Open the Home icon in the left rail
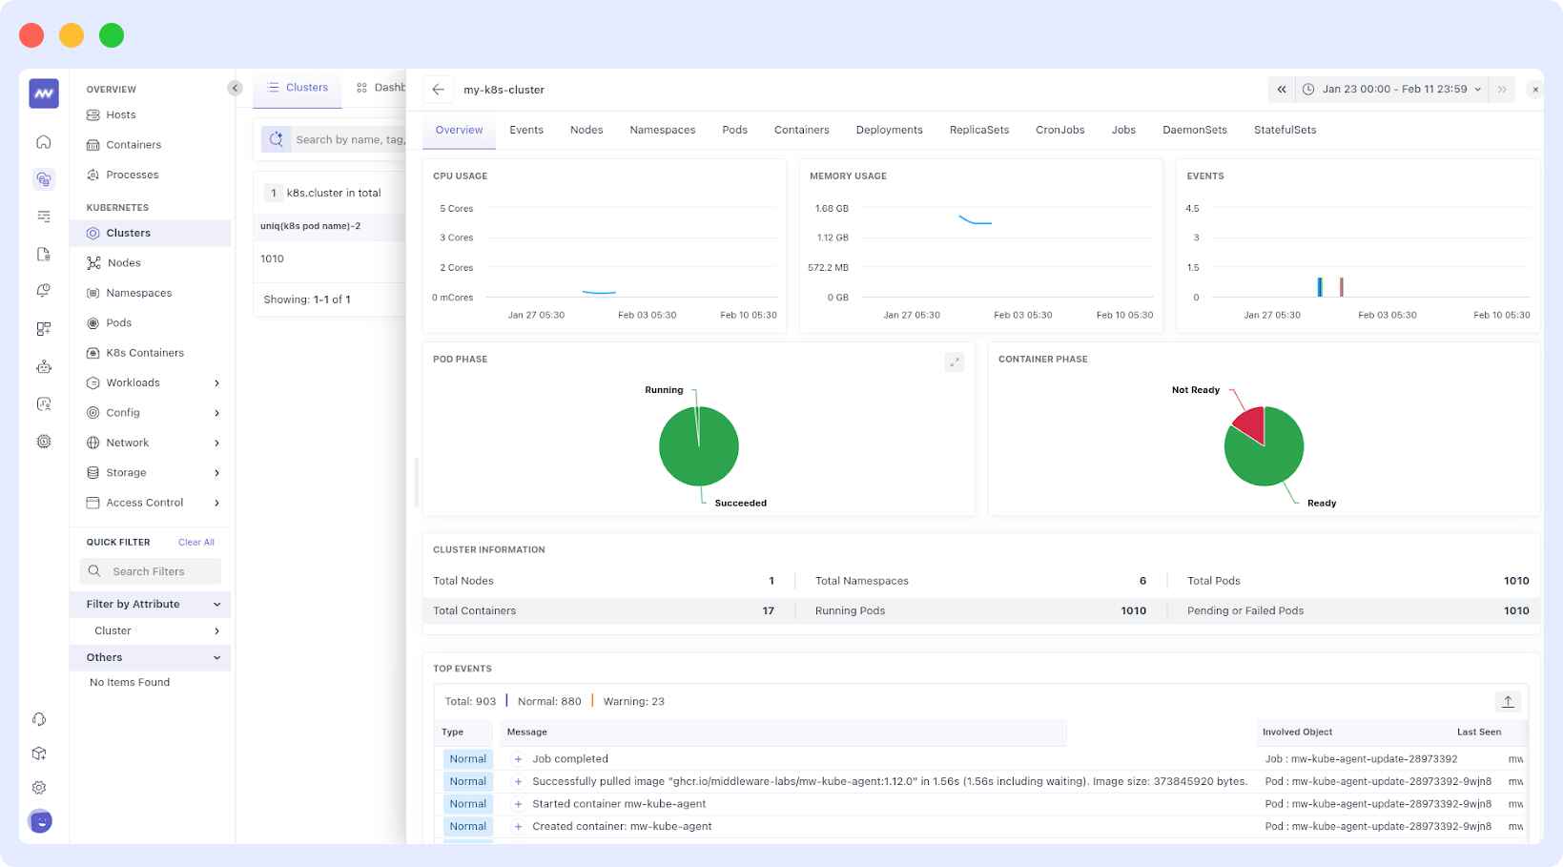 (x=43, y=141)
